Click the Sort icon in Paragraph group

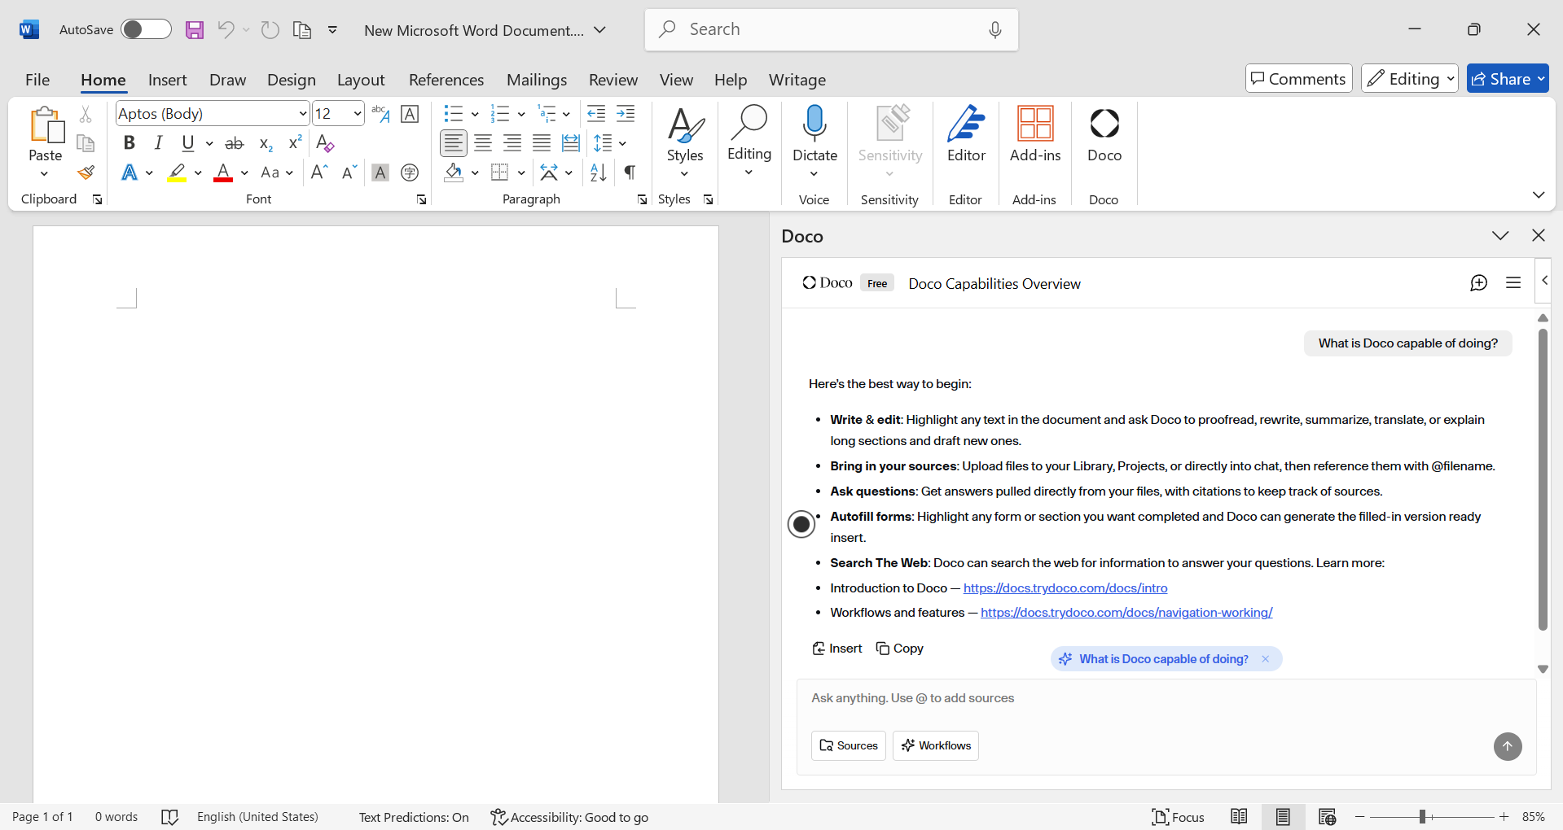[x=598, y=173]
